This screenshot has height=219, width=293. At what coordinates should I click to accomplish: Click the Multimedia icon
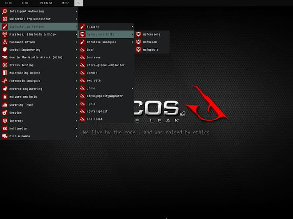[x=5, y=128]
